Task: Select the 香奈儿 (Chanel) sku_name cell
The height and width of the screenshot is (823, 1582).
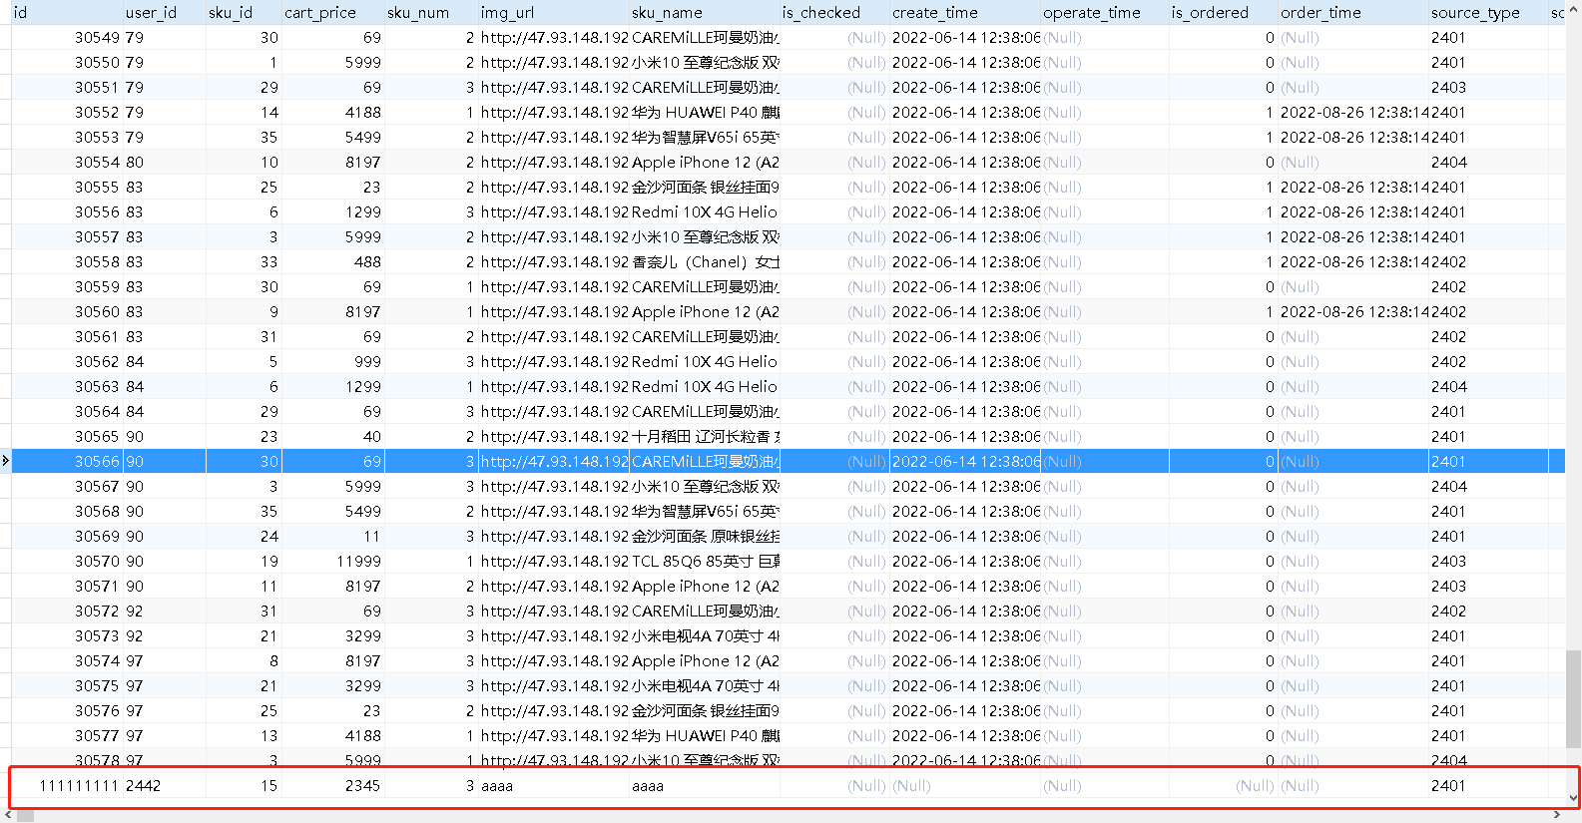Action: pos(705,261)
